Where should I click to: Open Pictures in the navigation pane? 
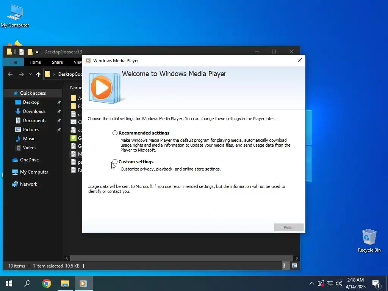[31, 130]
